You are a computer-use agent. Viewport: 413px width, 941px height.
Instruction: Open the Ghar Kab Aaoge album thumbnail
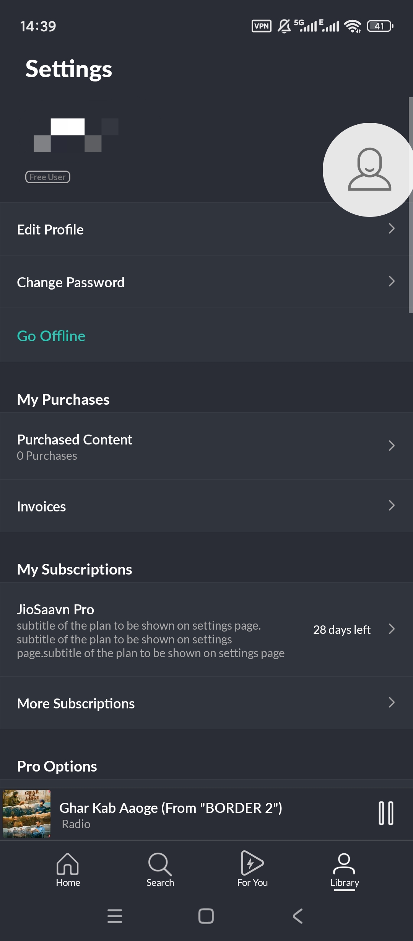[x=27, y=814]
